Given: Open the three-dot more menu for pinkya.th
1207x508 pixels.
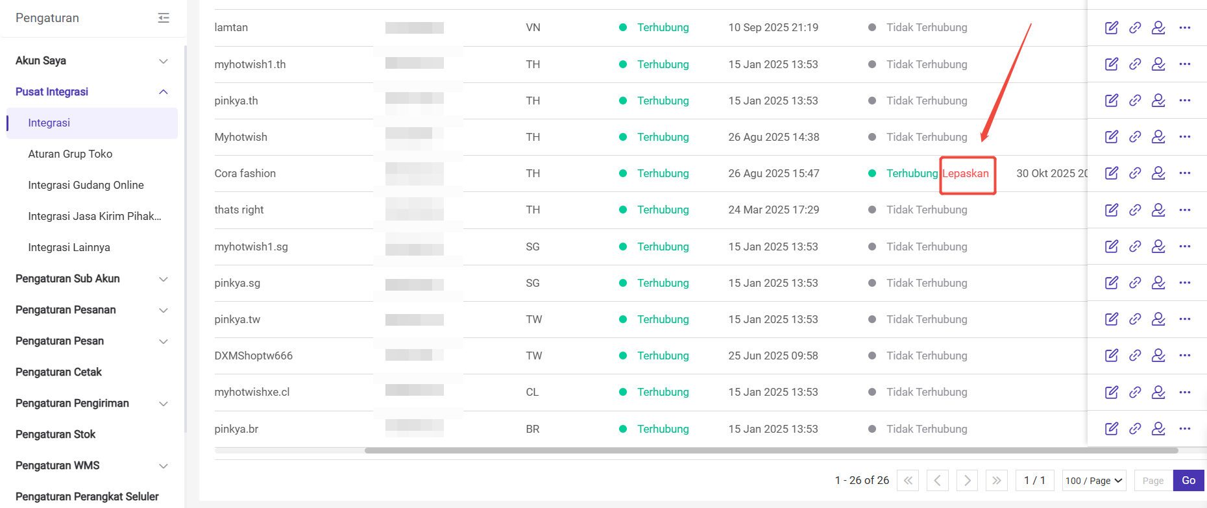Looking at the screenshot, I should coord(1185,101).
